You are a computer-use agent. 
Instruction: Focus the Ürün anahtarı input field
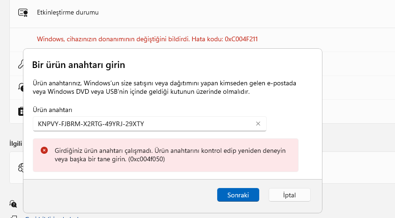149,124
